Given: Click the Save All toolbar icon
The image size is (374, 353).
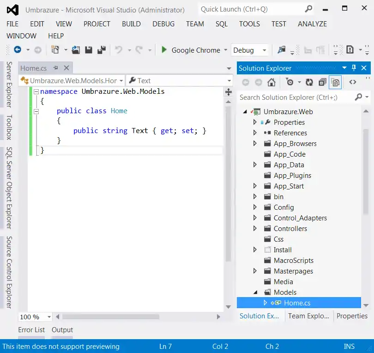Looking at the screenshot, I should click(102, 50).
